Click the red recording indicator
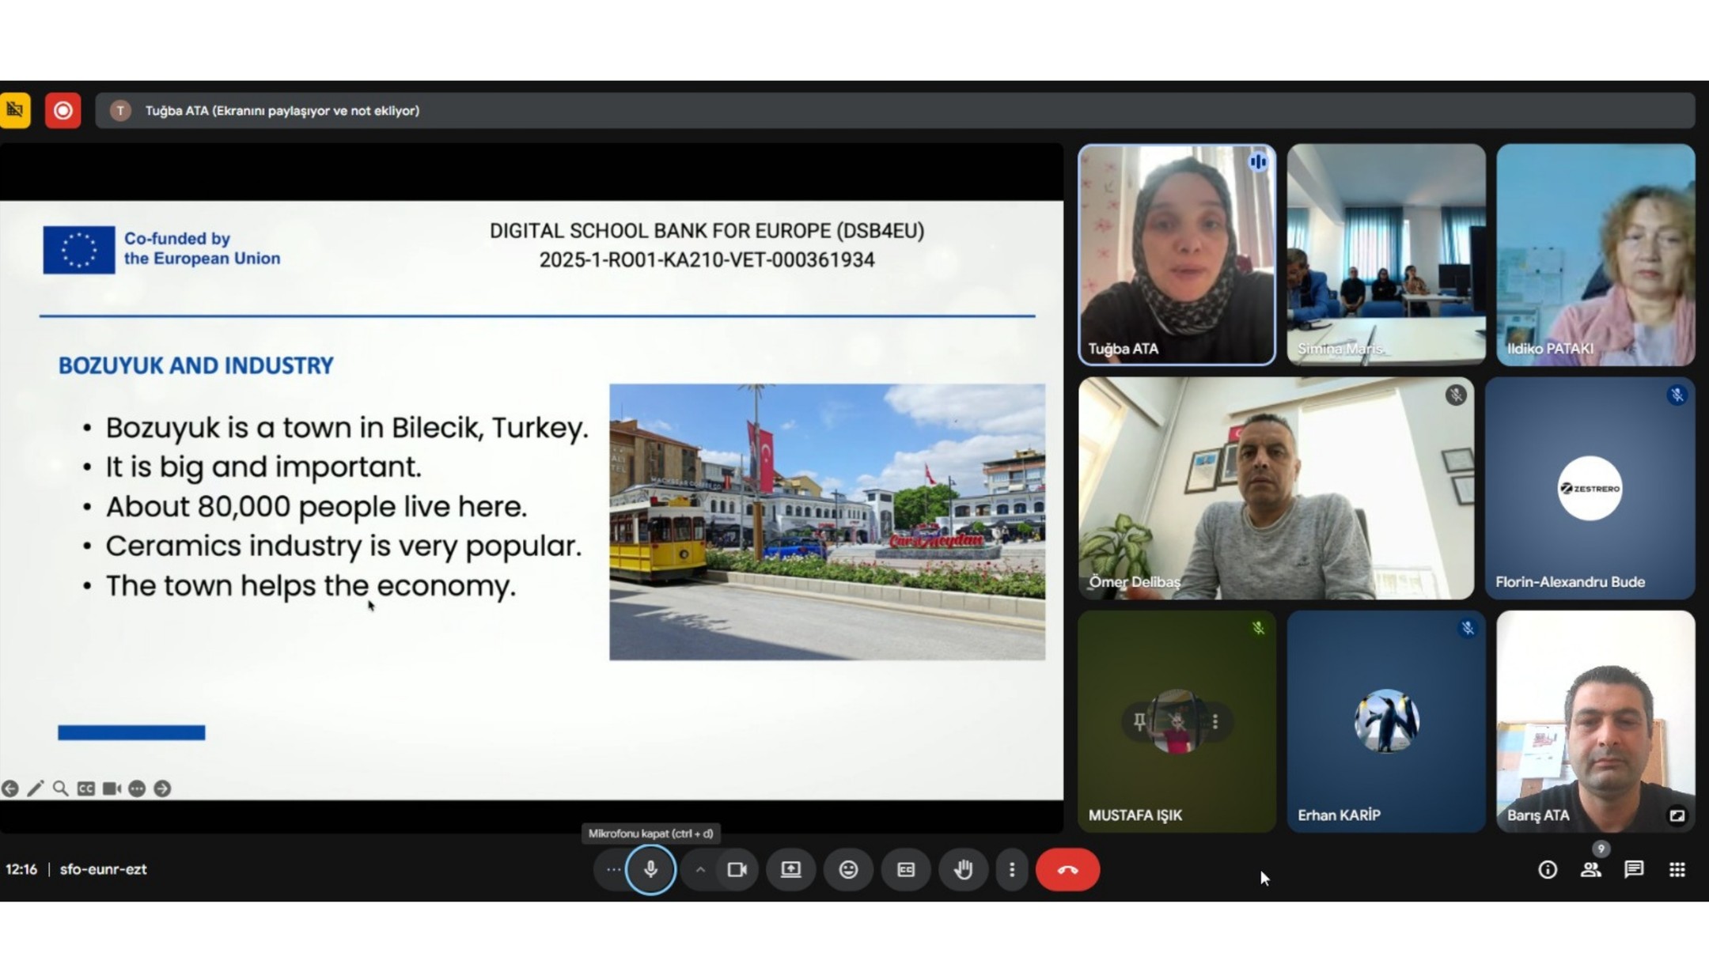 pos(63,110)
